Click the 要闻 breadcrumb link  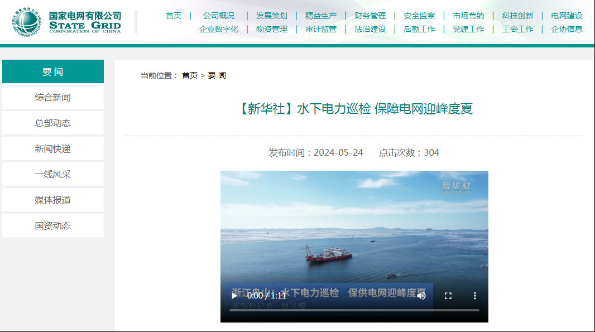217,75
